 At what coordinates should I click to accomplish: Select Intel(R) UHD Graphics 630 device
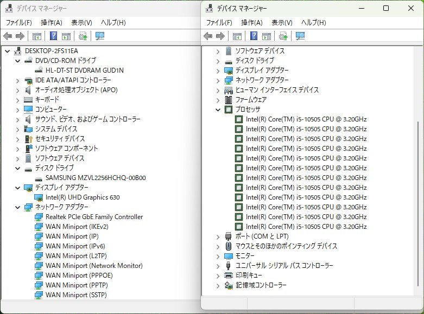click(x=83, y=197)
